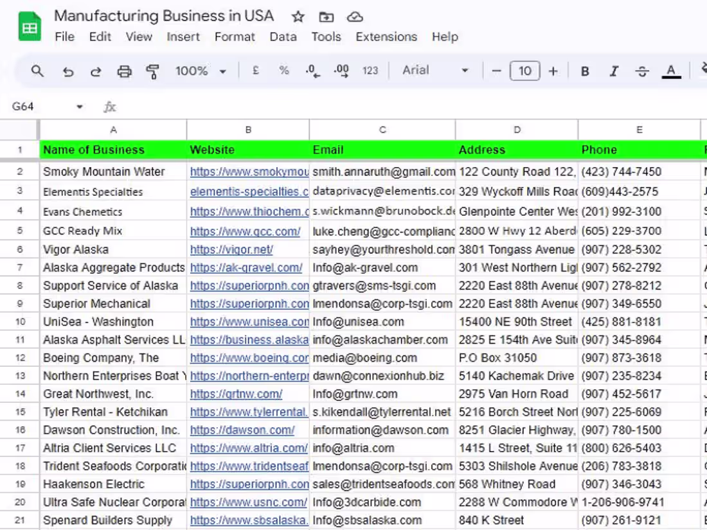Click inside the formula bar
The width and height of the screenshot is (707, 530).
pyautogui.click(x=257, y=106)
